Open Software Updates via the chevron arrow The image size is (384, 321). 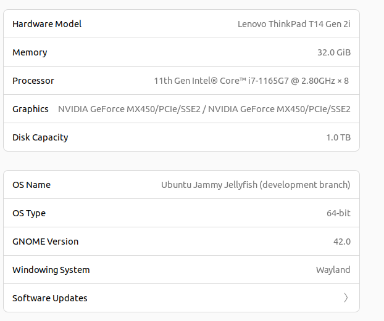(x=346, y=298)
